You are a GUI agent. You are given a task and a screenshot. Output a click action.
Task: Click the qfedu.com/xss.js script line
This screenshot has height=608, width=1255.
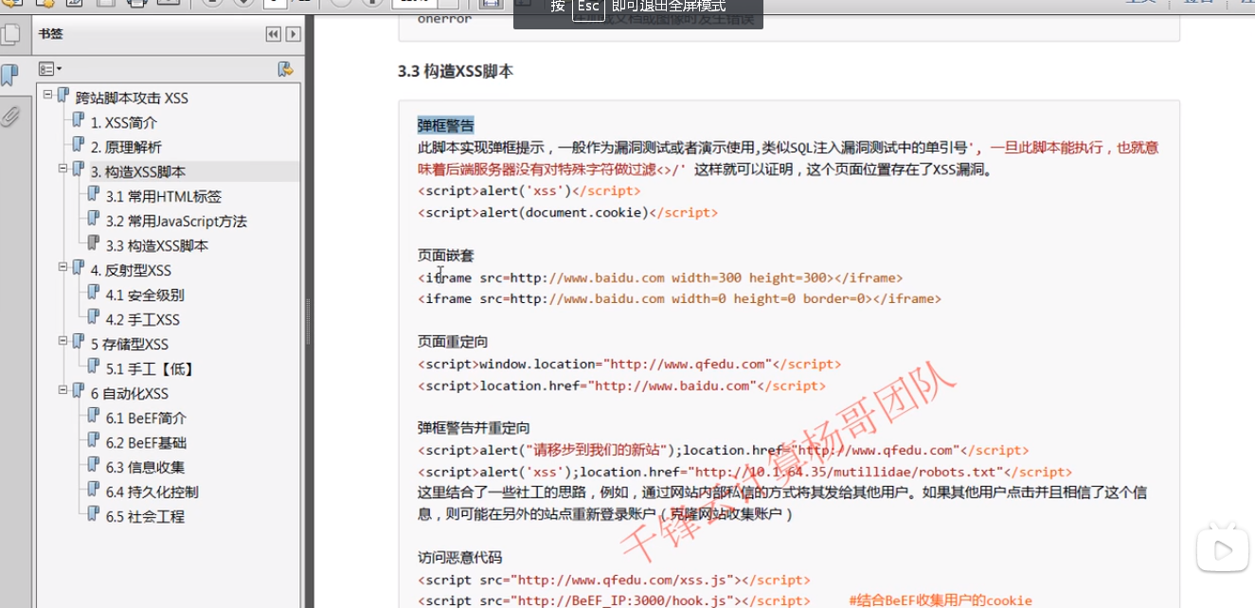click(x=614, y=580)
